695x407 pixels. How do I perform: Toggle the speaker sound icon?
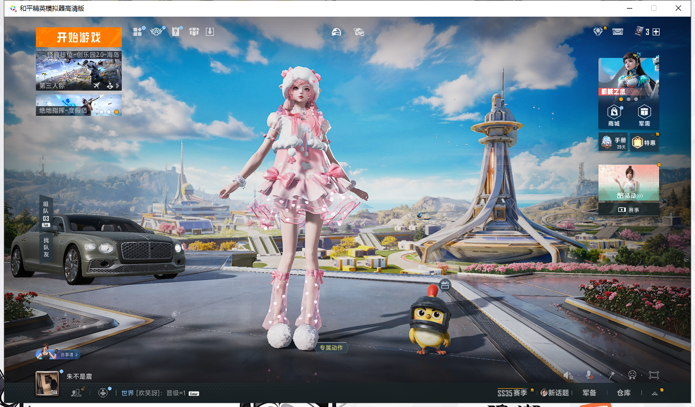pos(567,375)
